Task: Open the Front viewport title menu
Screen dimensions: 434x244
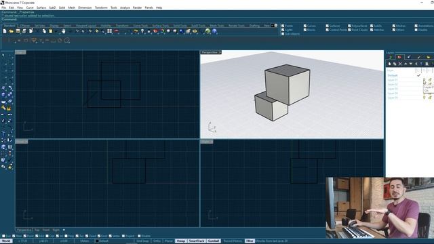Action: coord(22,142)
